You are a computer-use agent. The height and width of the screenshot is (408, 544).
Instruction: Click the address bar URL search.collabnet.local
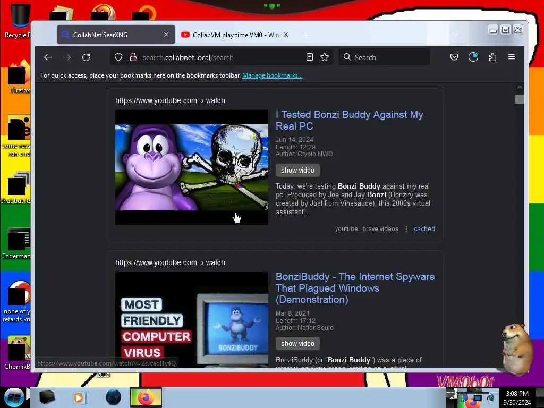click(188, 57)
